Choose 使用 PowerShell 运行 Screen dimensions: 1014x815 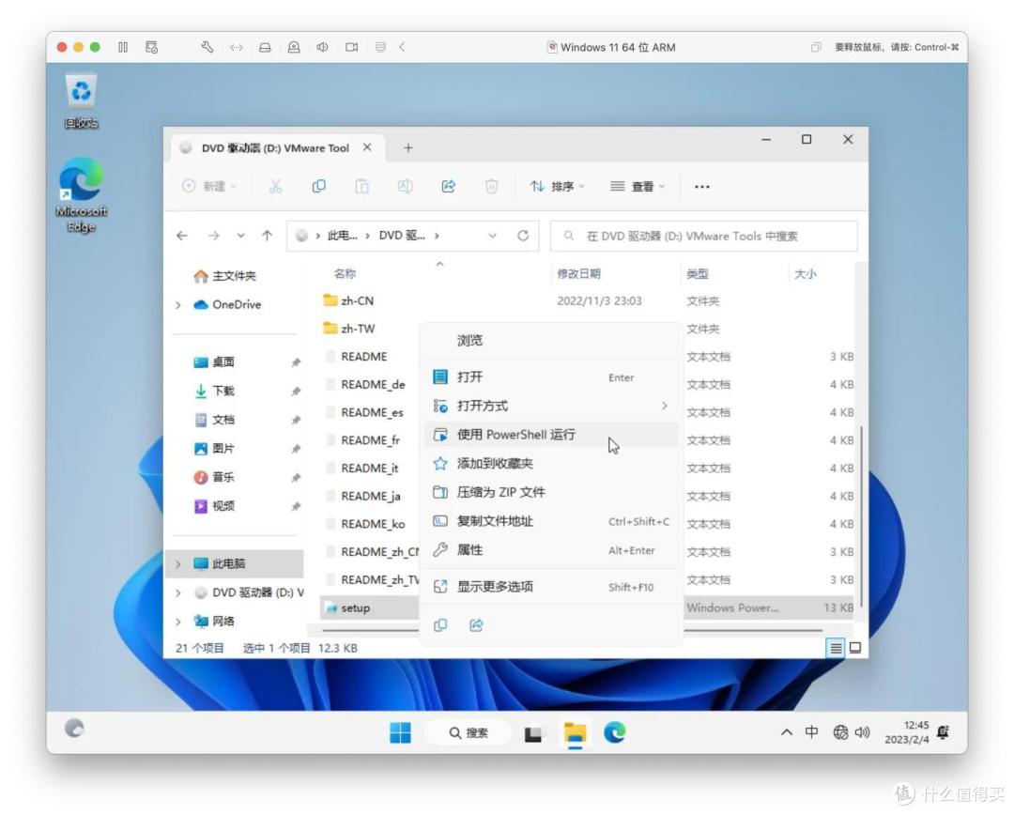pos(551,435)
